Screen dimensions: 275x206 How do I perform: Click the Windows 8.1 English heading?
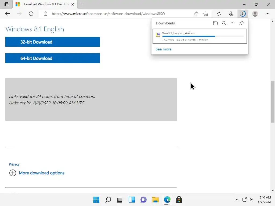coord(35,29)
